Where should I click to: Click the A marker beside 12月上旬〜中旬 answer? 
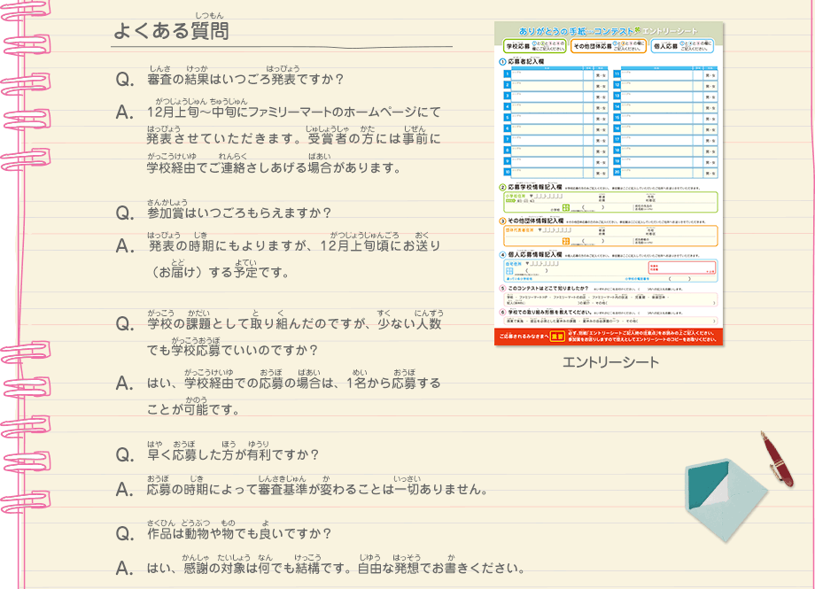124,112
